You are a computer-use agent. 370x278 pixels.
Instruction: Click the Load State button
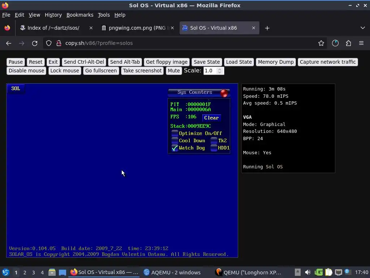click(239, 62)
